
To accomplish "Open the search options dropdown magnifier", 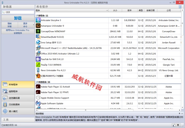I will (3, 12).
